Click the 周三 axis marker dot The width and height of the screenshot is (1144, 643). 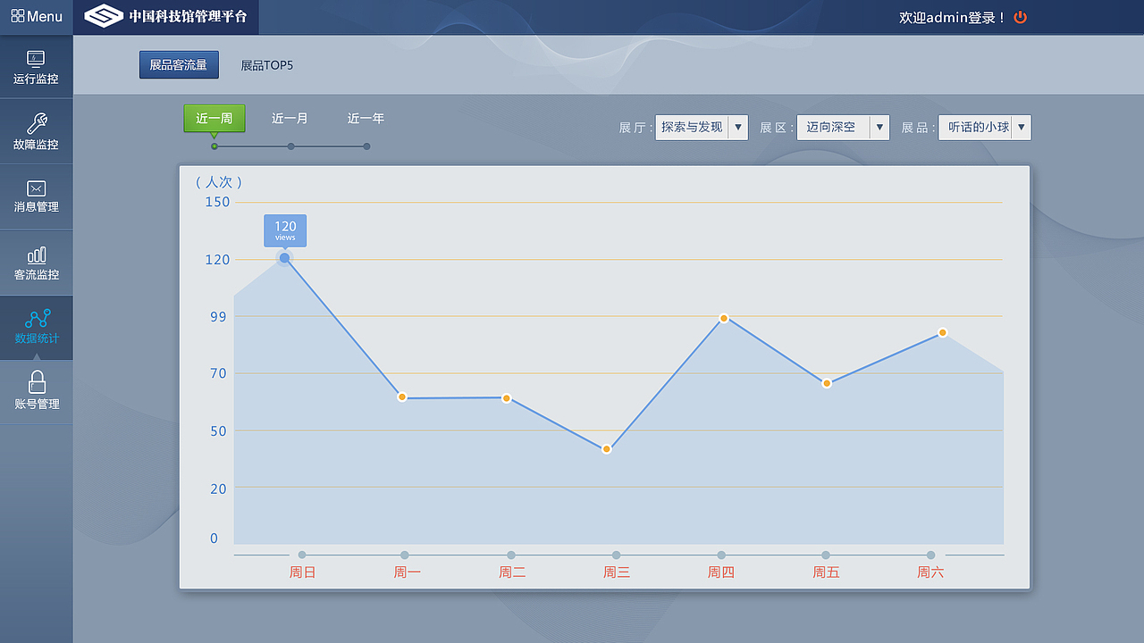pos(616,555)
